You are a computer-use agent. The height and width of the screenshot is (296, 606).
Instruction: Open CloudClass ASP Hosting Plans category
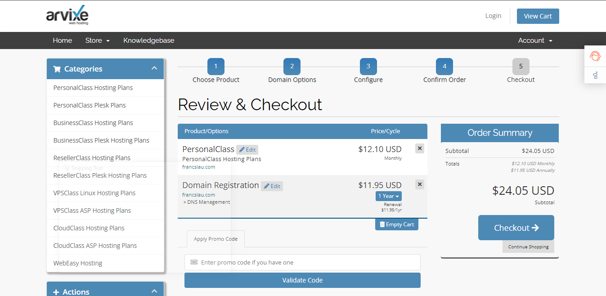(105, 246)
